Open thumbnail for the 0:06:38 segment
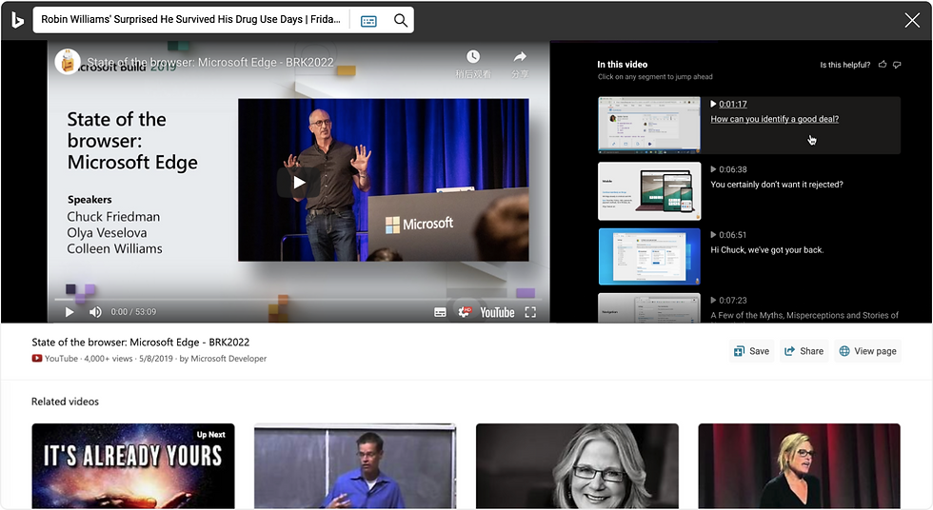Image resolution: width=933 pixels, height=510 pixels. click(x=649, y=191)
